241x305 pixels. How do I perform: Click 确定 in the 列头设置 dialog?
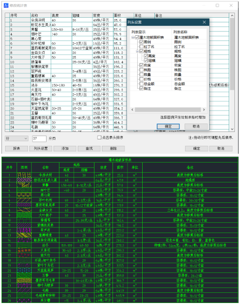tap(168, 126)
